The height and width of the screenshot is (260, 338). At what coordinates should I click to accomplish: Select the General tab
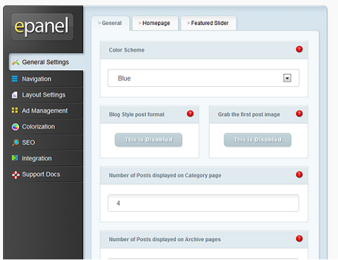click(x=111, y=23)
